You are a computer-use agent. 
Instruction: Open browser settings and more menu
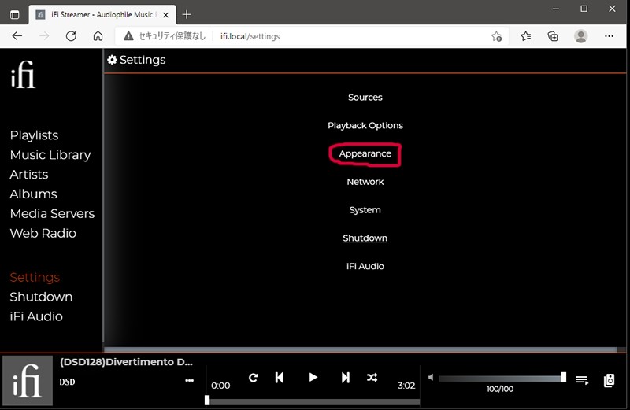(609, 36)
